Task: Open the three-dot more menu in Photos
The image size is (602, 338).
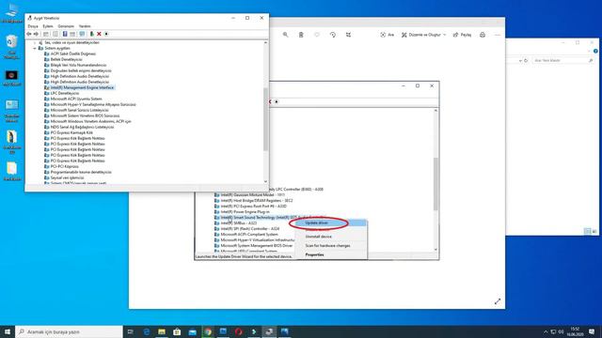Action: click(x=498, y=35)
